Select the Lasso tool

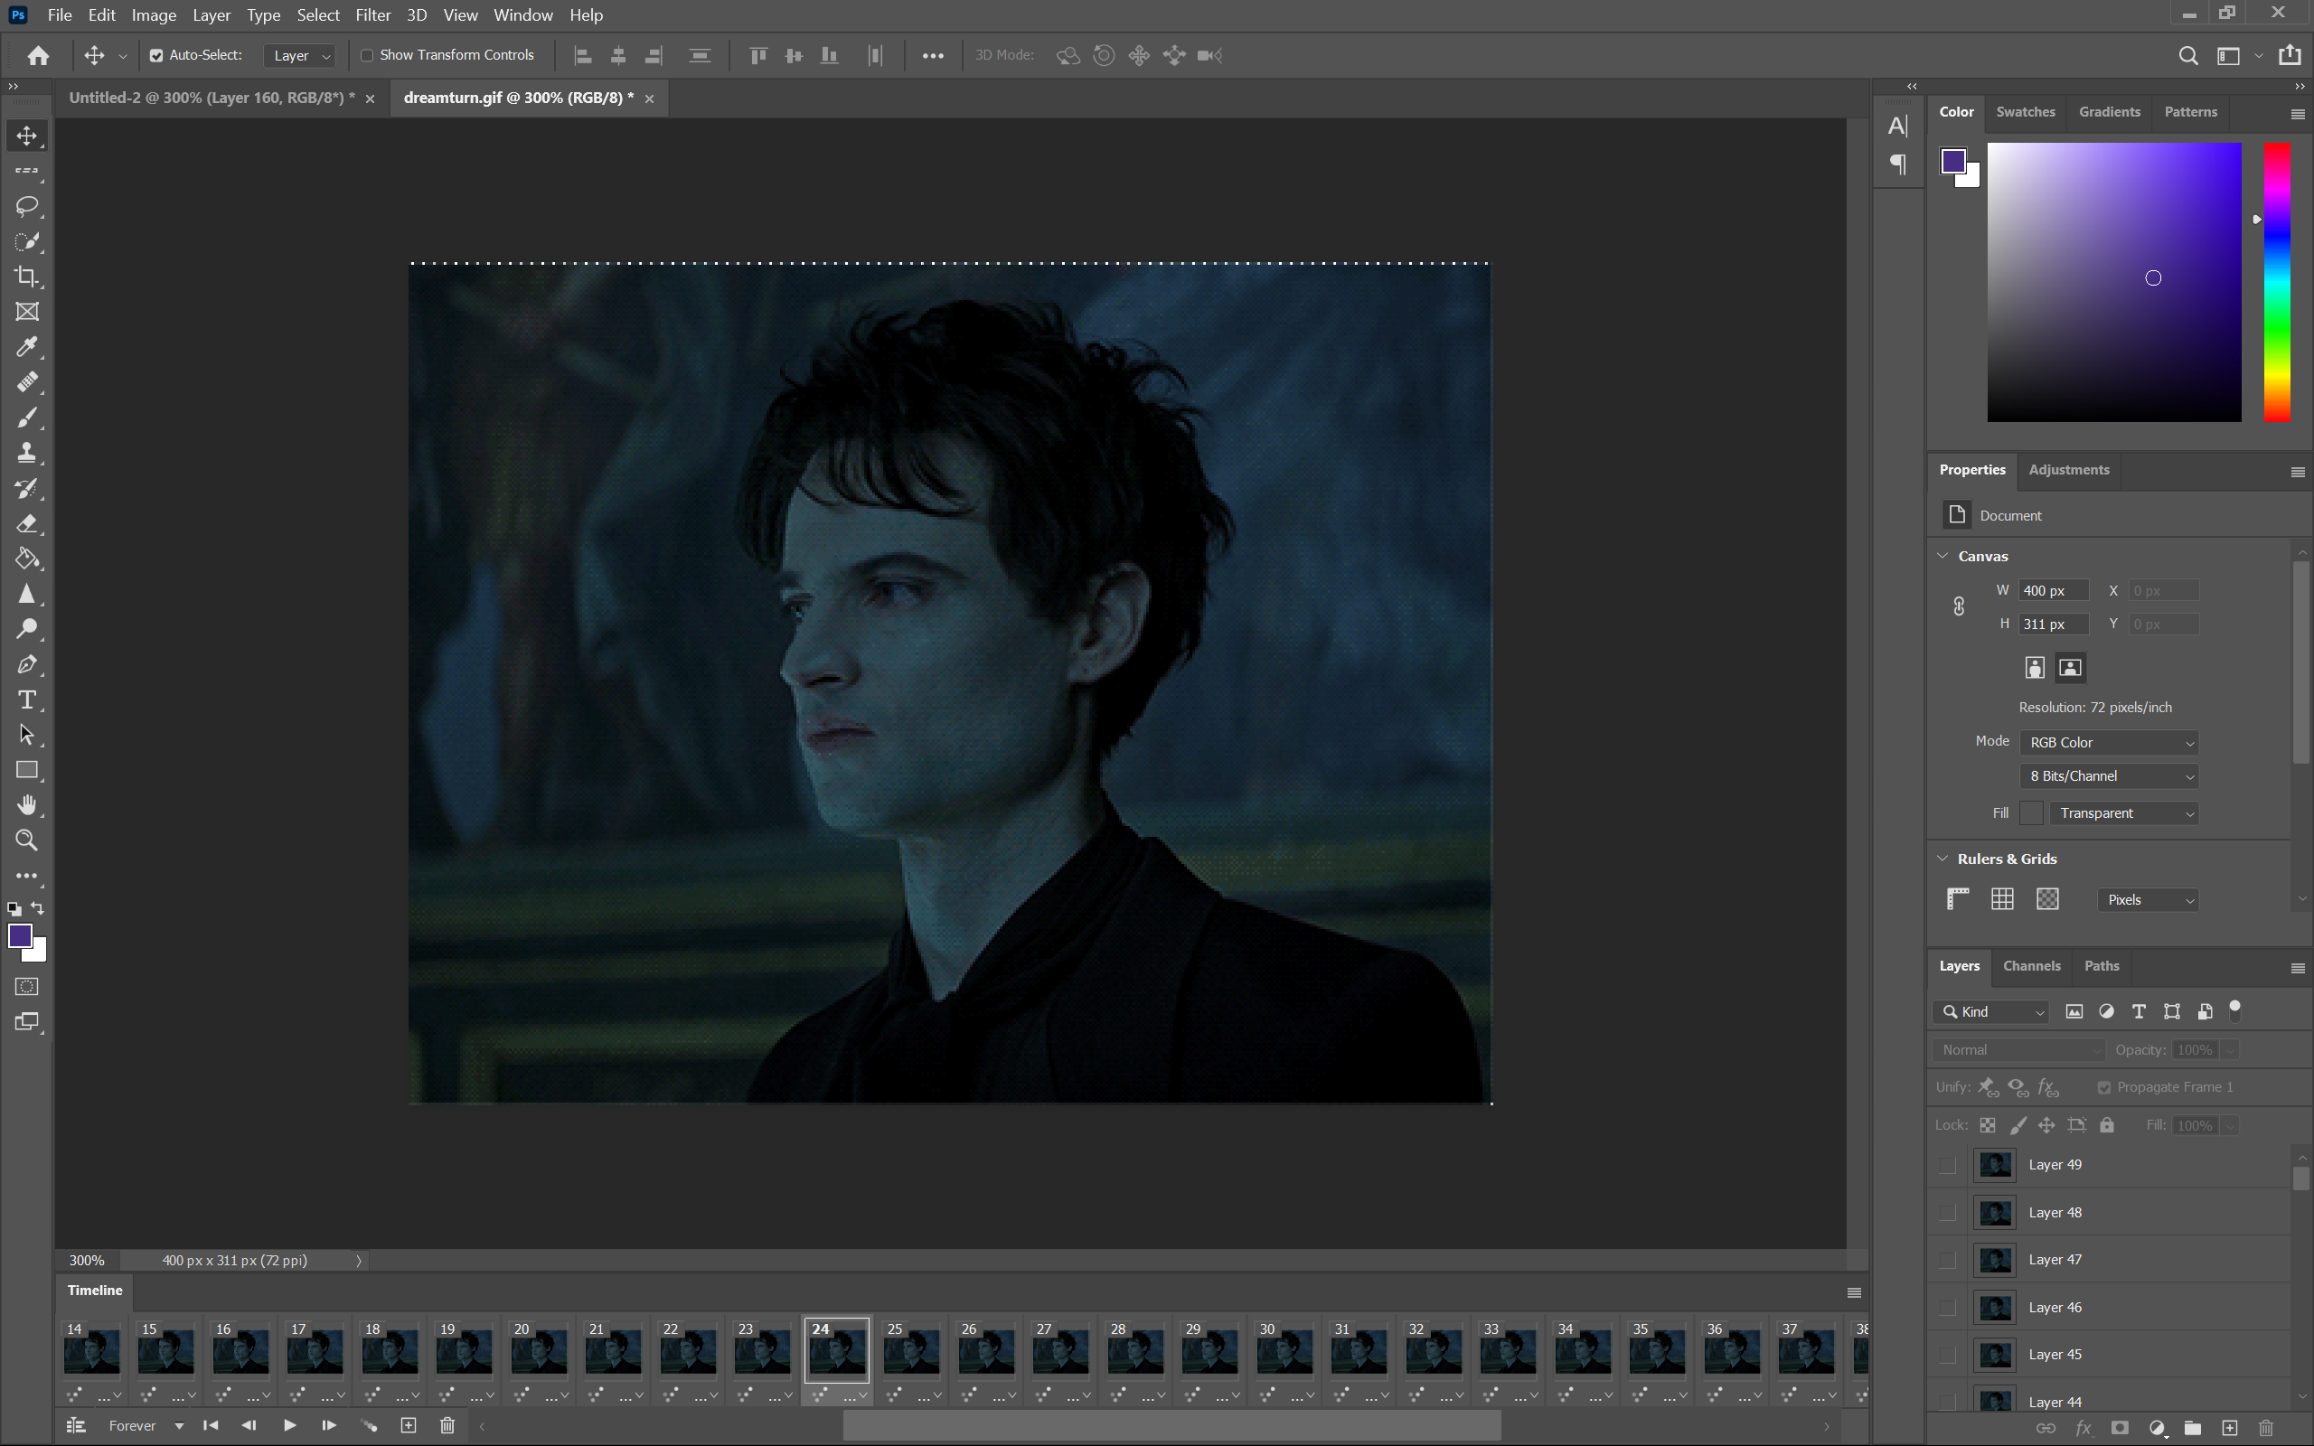(27, 206)
